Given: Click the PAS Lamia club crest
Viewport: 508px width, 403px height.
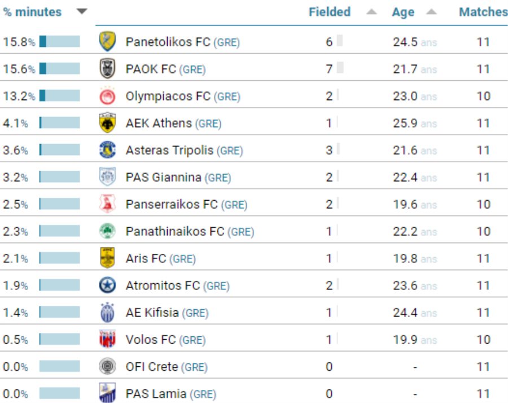Looking at the screenshot, I should point(107,393).
